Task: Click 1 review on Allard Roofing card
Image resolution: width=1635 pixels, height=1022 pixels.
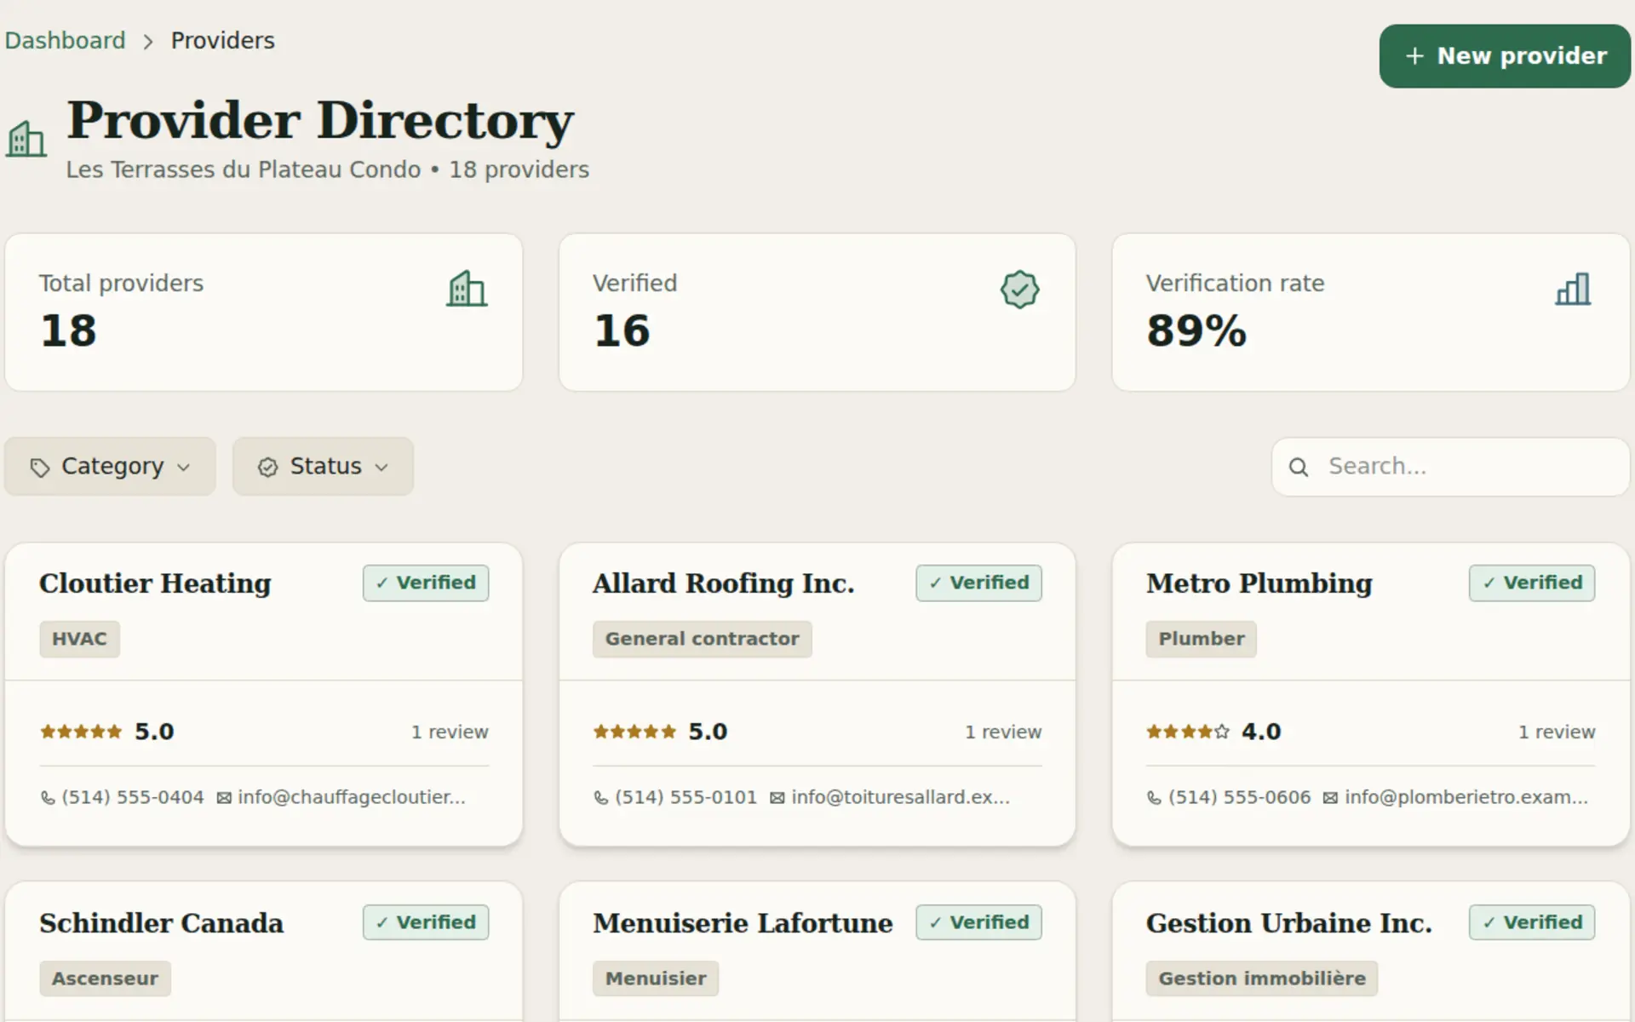Action: coord(1003,732)
